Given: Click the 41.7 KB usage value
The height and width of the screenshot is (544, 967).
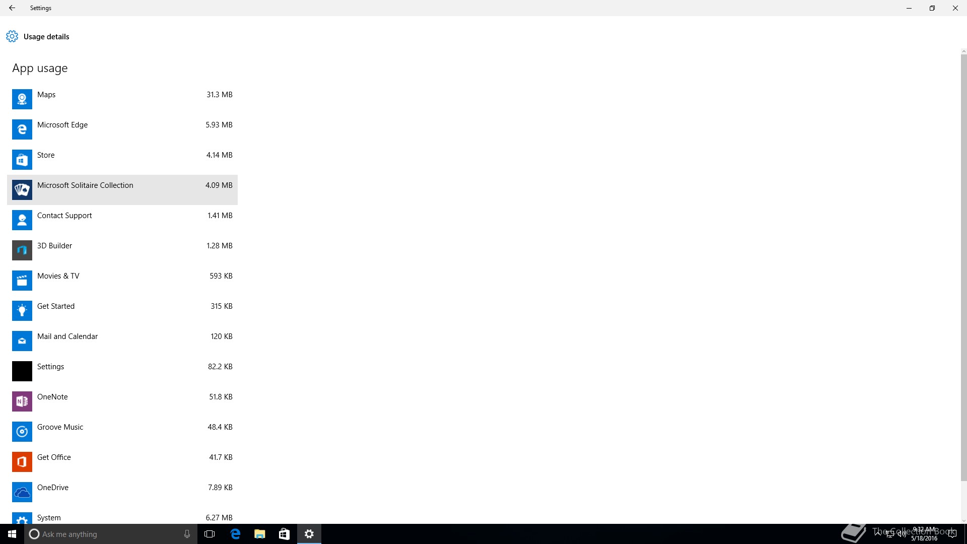Looking at the screenshot, I should click(x=221, y=457).
